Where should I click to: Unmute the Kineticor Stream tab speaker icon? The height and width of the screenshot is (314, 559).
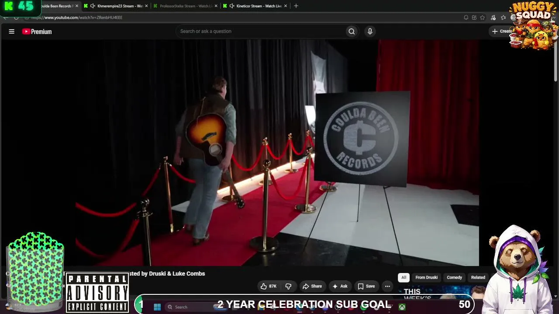tap(232, 6)
